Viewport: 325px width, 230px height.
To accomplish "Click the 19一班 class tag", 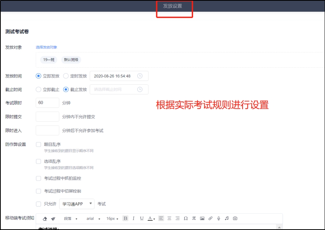I will click(x=49, y=60).
